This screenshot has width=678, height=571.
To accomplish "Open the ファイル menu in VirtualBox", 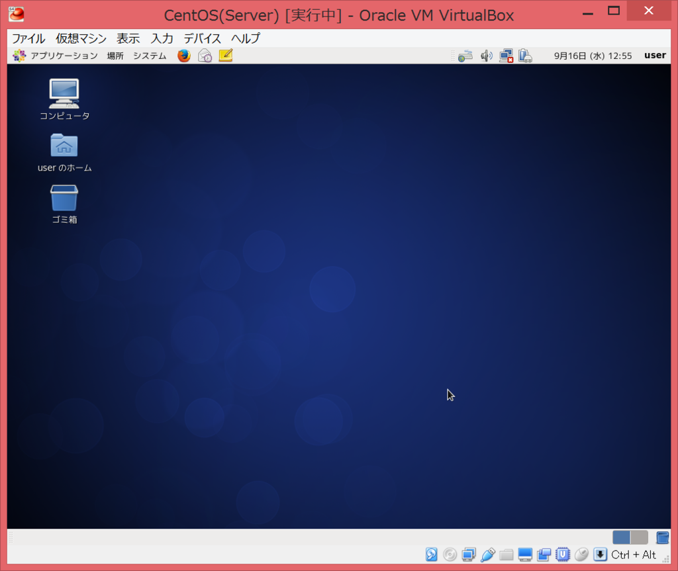I will 28,38.
